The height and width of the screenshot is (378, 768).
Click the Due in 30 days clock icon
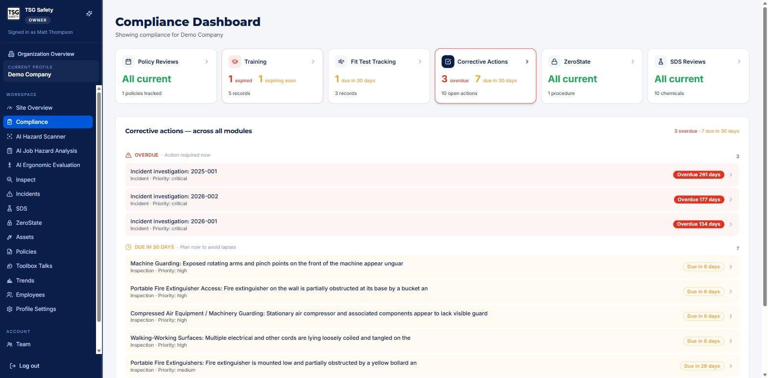(x=128, y=247)
